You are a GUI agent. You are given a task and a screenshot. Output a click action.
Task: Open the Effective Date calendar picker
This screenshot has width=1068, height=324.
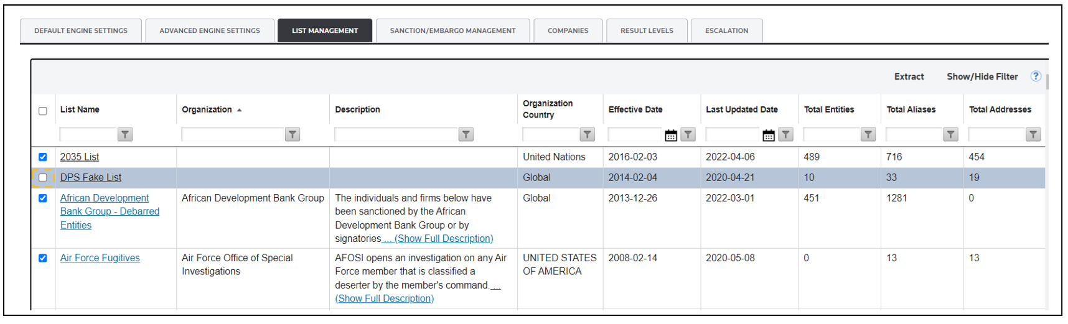[x=670, y=135]
